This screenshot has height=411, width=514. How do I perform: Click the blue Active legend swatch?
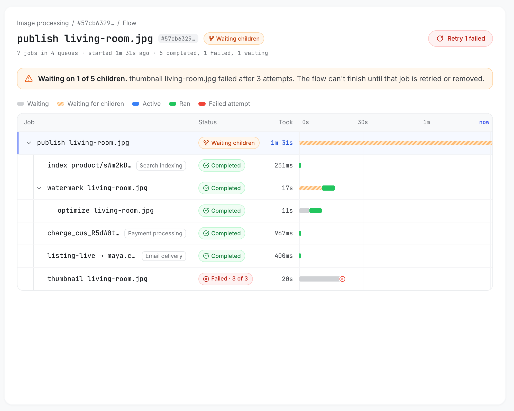pos(136,104)
